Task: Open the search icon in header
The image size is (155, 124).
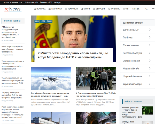Action: pyautogui.click(x=146, y=9)
